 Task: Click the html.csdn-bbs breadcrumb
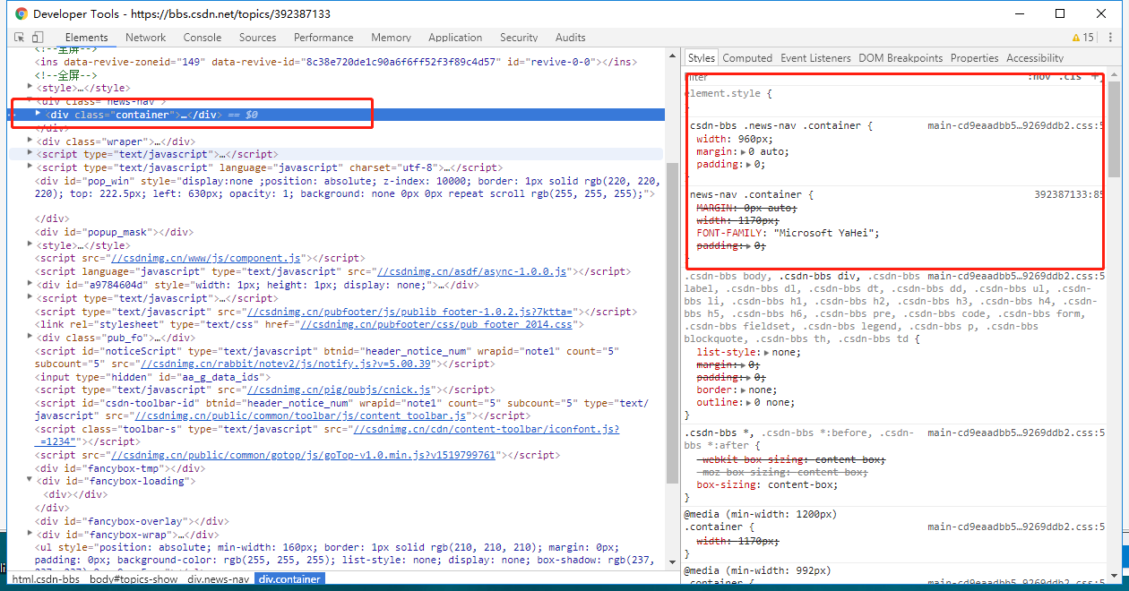click(x=46, y=579)
